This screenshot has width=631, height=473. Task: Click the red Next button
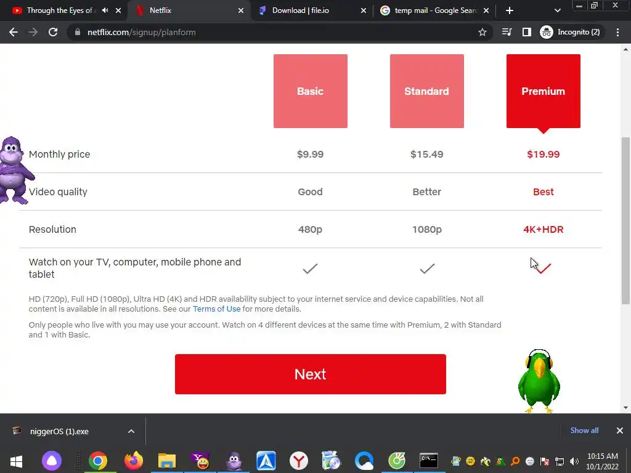[x=311, y=374]
